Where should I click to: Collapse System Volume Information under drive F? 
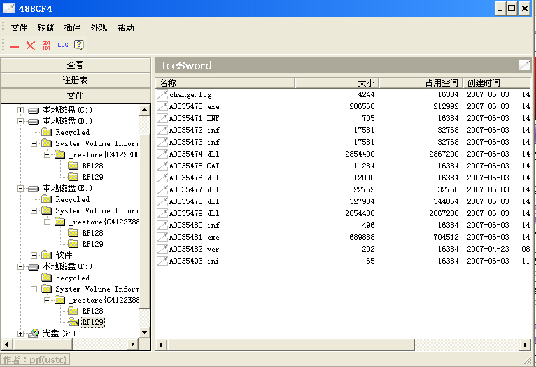click(x=34, y=289)
